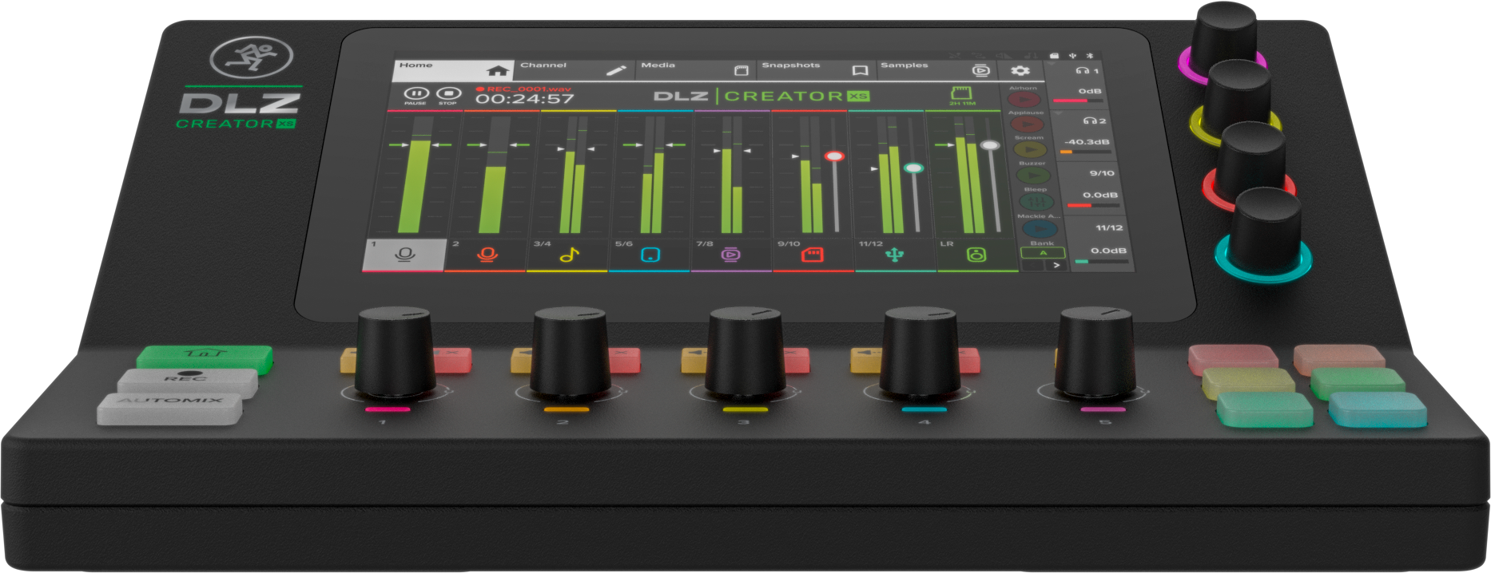Toggle mute button beside knob 4
1491x573 pixels.
tap(969, 359)
